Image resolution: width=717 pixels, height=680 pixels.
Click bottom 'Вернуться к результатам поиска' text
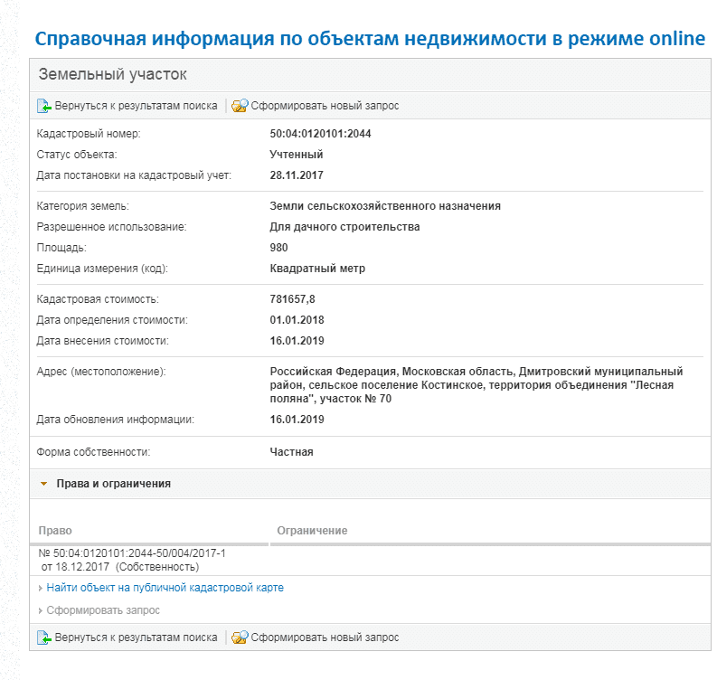(136, 637)
